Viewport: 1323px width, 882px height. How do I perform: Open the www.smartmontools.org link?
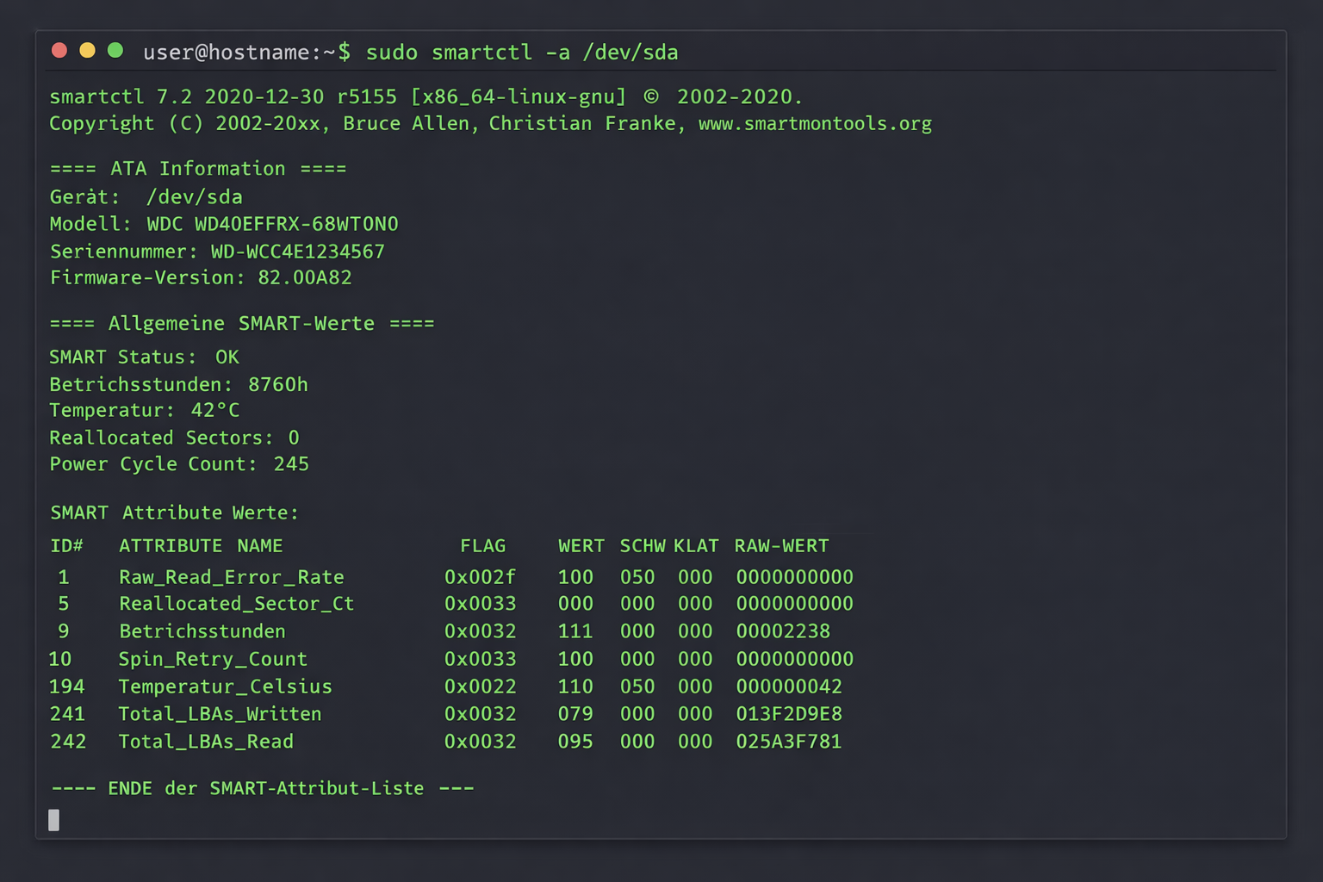tap(815, 123)
